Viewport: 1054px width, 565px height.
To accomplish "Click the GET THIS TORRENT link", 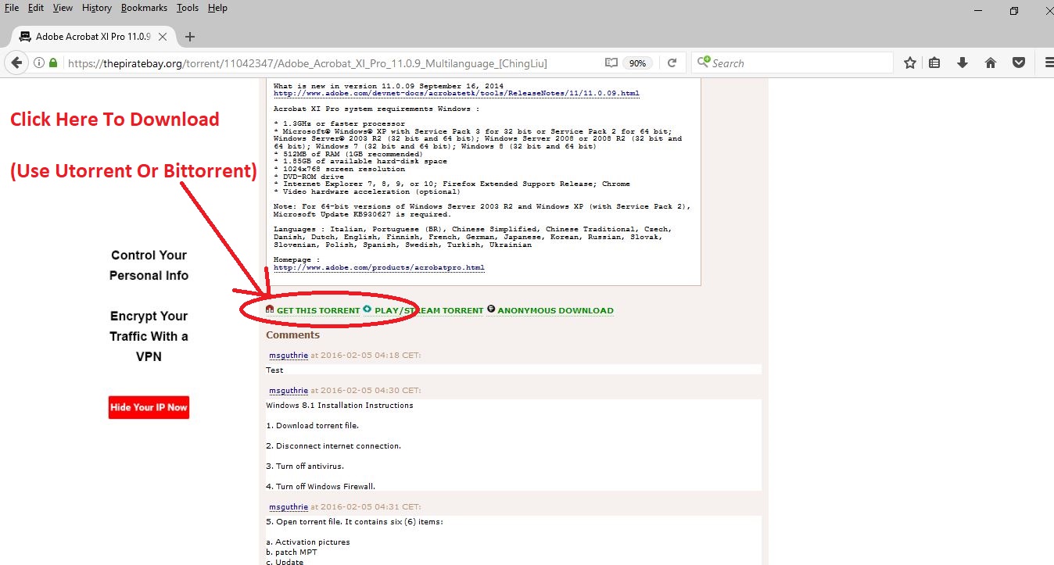I will (x=318, y=310).
